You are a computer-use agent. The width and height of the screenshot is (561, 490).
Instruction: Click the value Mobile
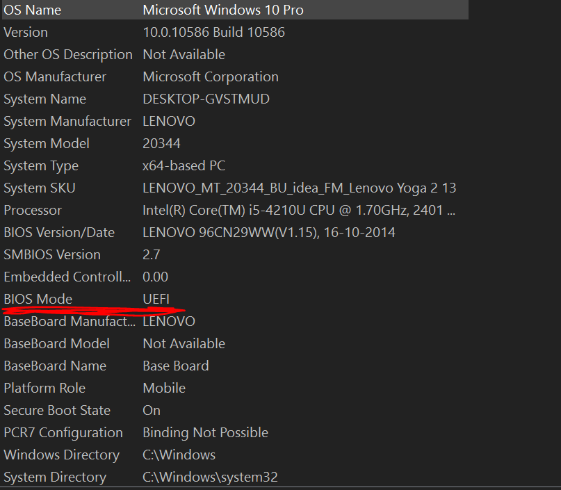coord(164,388)
